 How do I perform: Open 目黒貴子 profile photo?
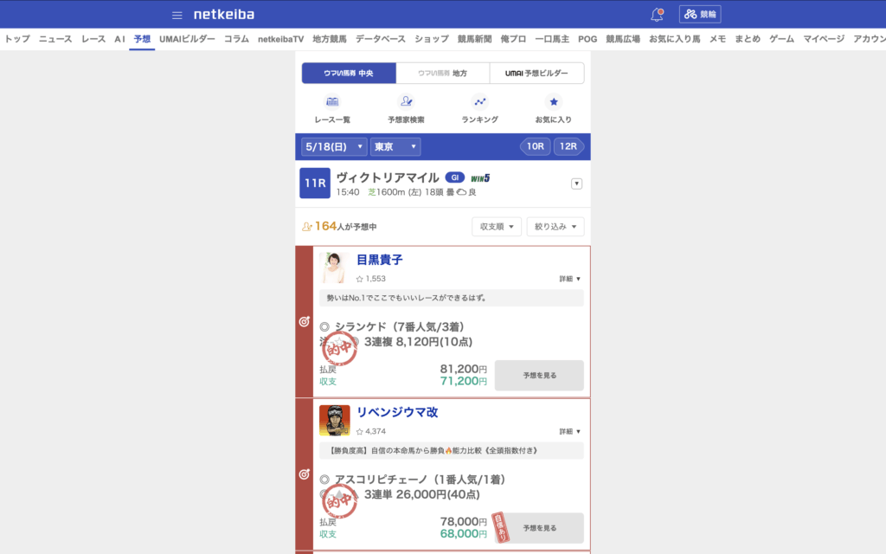click(x=334, y=268)
